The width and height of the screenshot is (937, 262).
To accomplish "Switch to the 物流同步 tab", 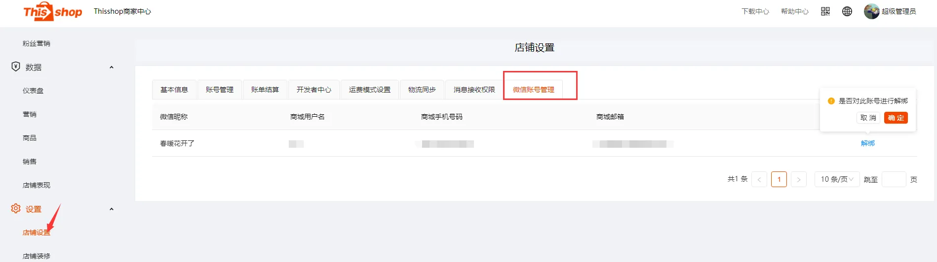I will 422,90.
